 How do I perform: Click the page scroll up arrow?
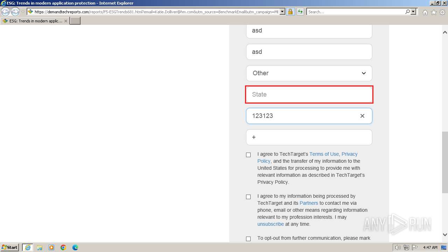pos(445,32)
